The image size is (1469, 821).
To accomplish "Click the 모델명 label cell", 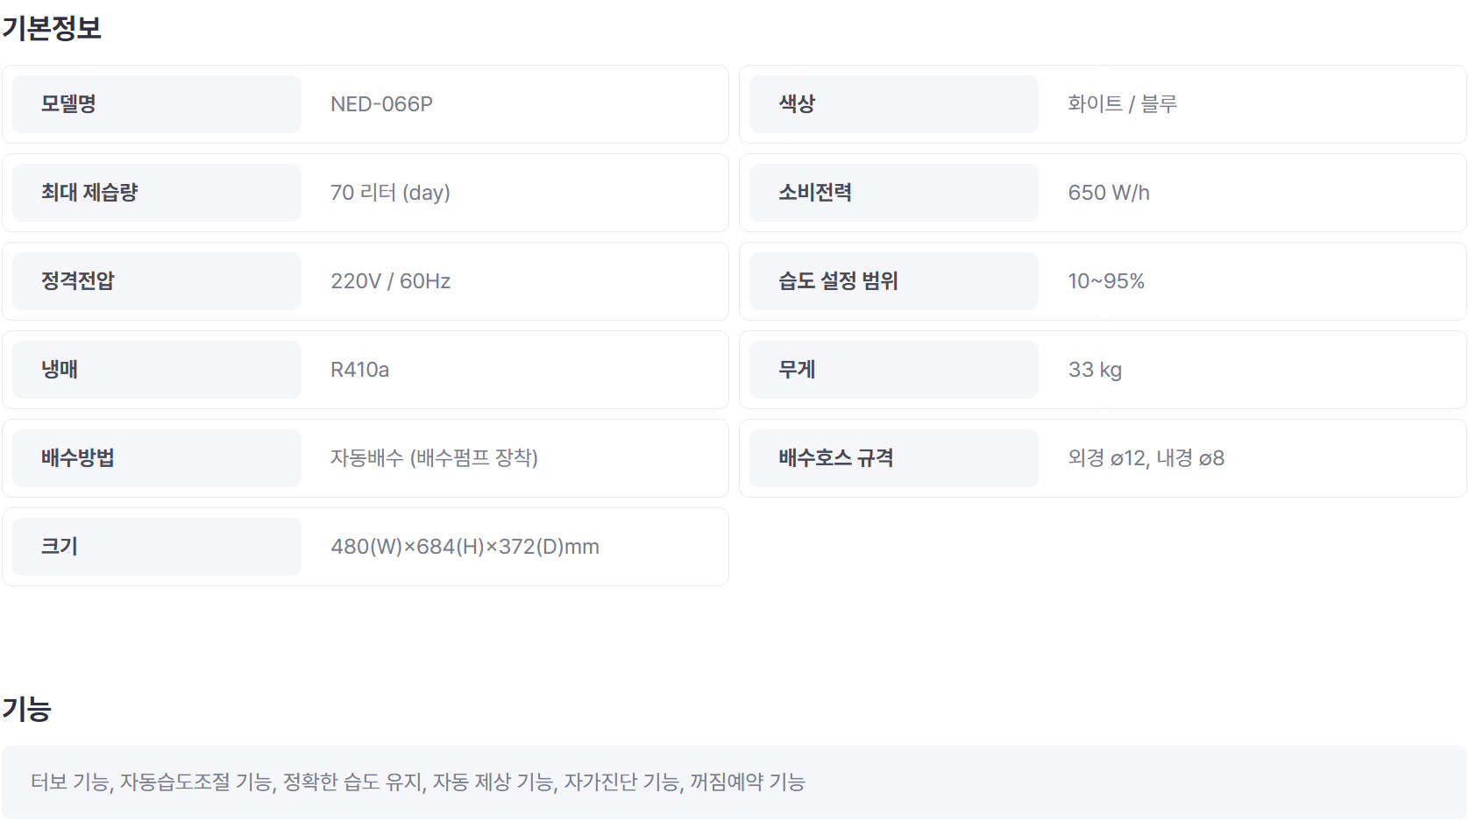I will (157, 104).
